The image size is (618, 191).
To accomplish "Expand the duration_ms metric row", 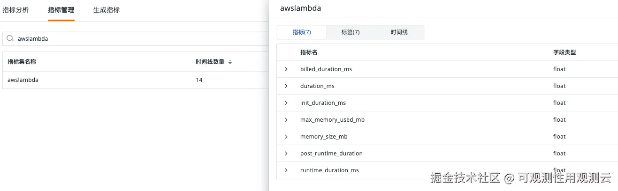I will point(286,86).
